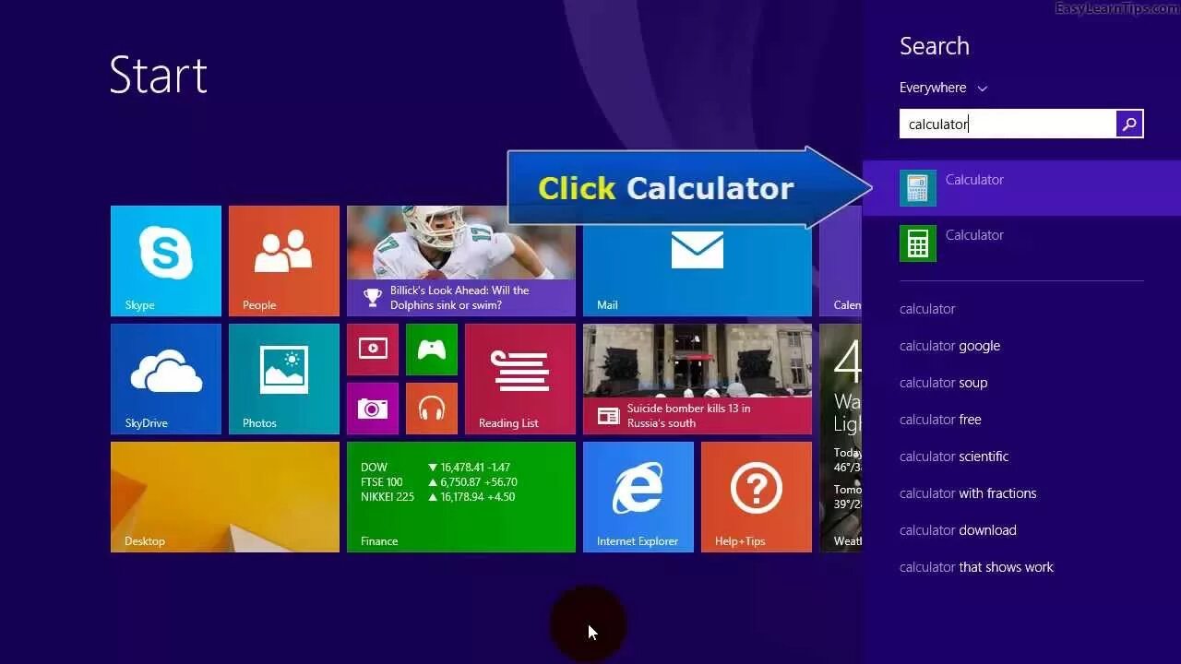
Task: Open the Desktop tile
Action: pyautogui.click(x=224, y=496)
